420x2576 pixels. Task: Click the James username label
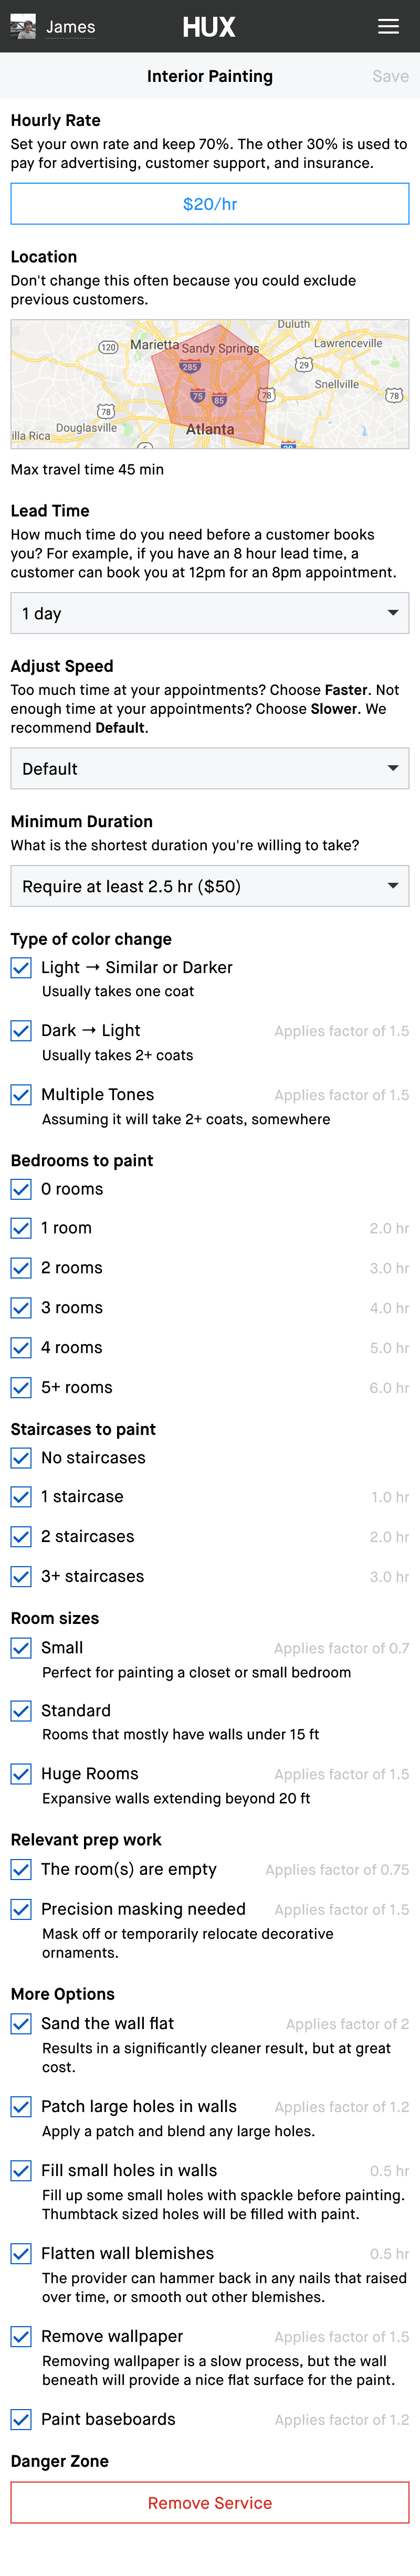tap(70, 27)
